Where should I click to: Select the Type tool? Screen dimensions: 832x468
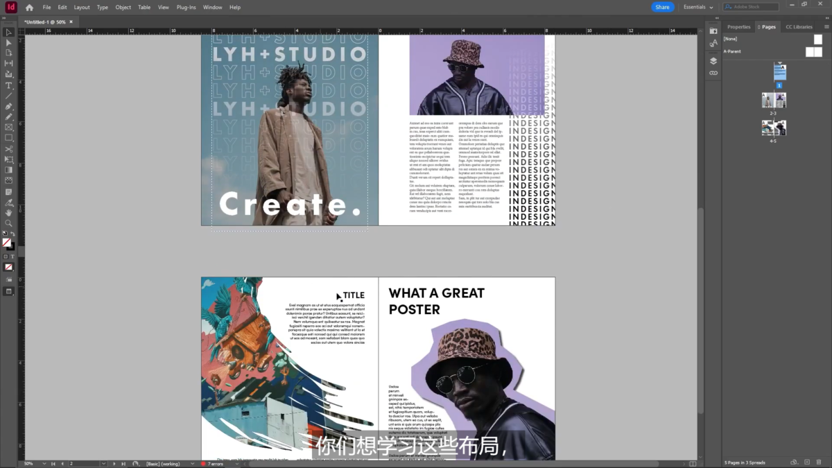pyautogui.click(x=8, y=85)
